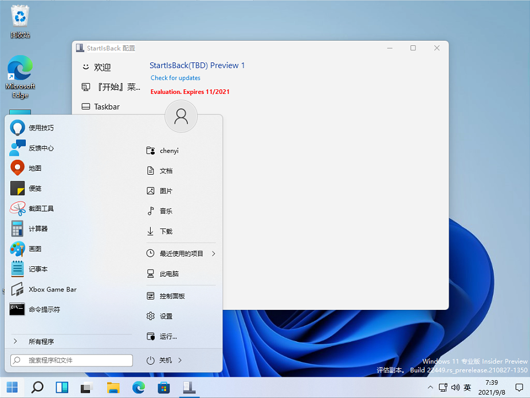Open the Snipping Tool (截图工具) app
530x398 pixels.
[x=41, y=208]
